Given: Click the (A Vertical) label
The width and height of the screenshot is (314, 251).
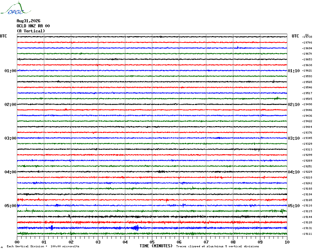Looking at the screenshot, I should tap(31, 31).
